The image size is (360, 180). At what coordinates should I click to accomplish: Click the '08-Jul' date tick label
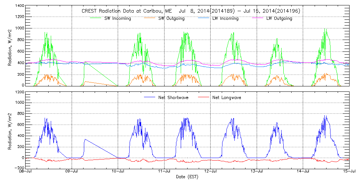point(26,172)
